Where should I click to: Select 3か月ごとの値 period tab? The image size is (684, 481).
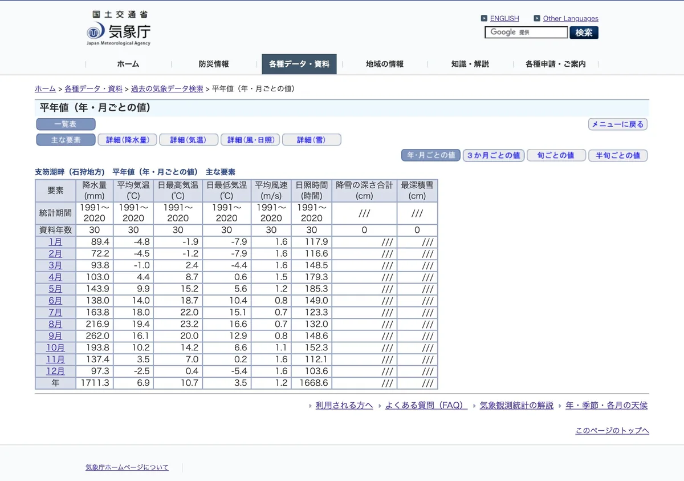[x=494, y=155]
